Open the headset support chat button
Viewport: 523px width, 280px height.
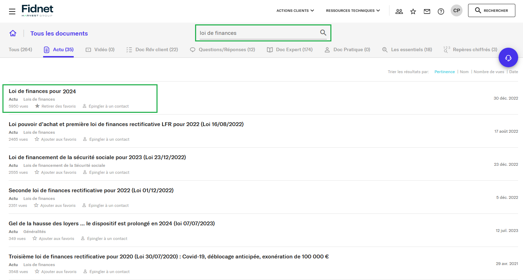(508, 57)
